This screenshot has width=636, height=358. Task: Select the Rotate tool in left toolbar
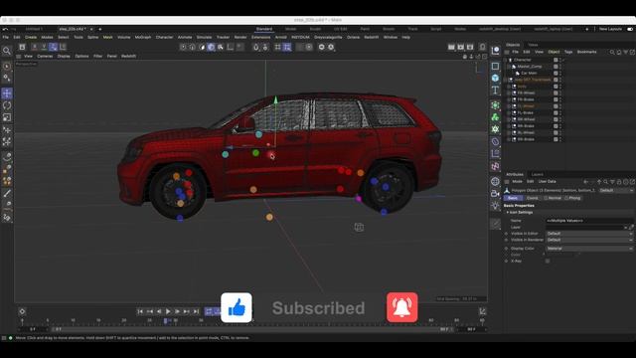coord(7,105)
